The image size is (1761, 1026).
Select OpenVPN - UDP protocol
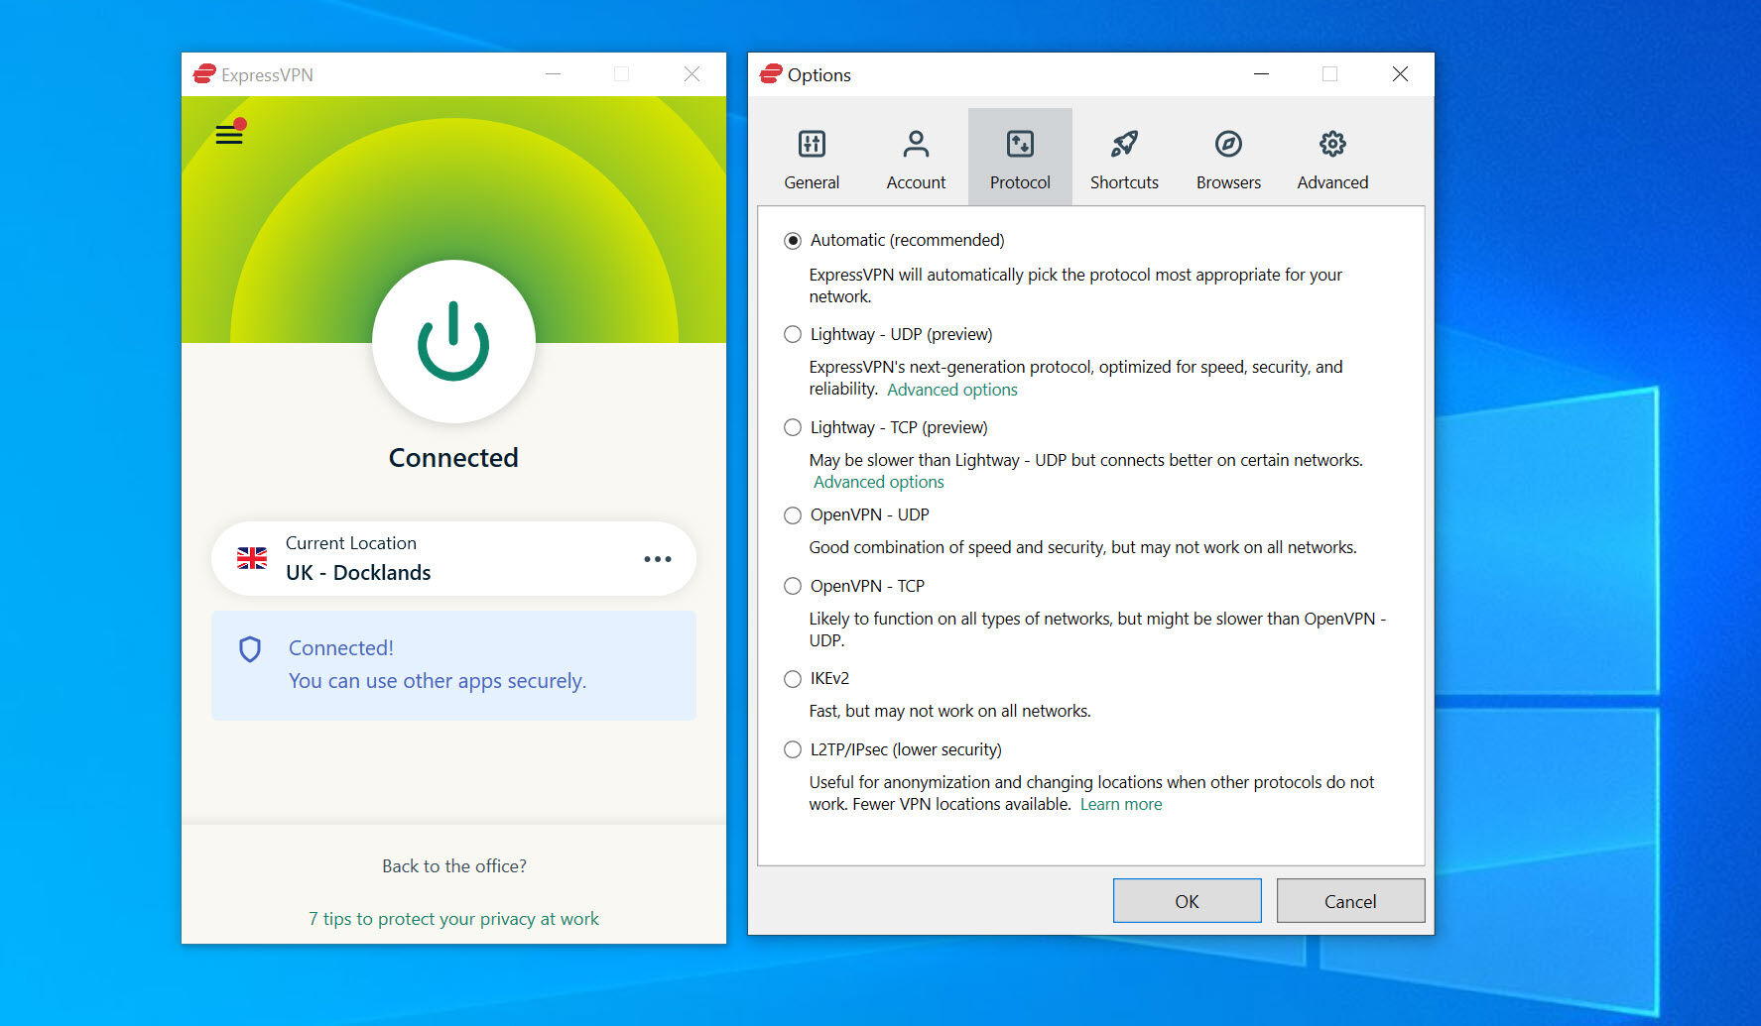[x=793, y=515]
